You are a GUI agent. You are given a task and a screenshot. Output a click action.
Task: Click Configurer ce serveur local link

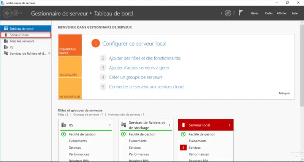coord(135,44)
